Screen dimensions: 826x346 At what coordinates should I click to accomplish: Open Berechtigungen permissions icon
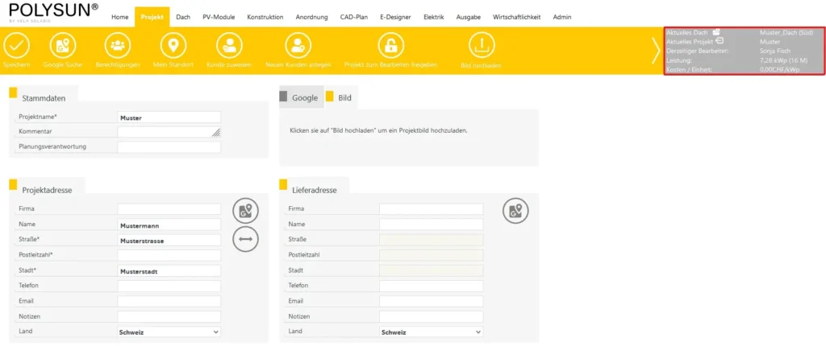(118, 46)
